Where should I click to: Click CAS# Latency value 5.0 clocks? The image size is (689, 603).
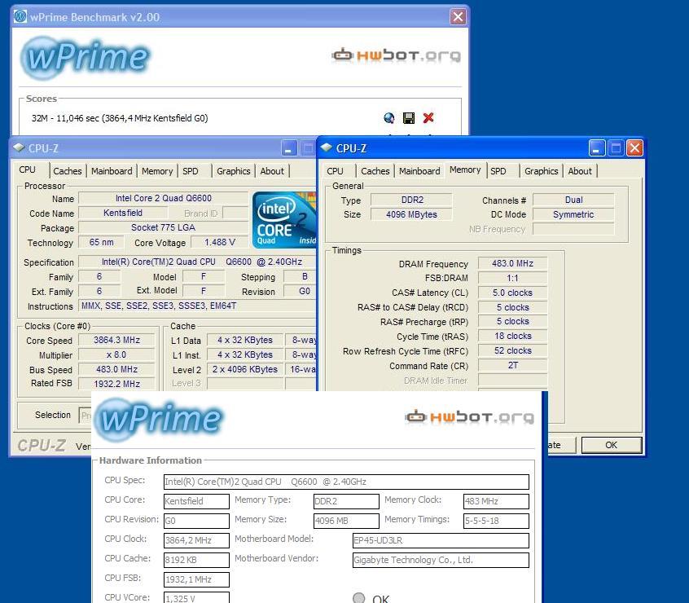512,293
